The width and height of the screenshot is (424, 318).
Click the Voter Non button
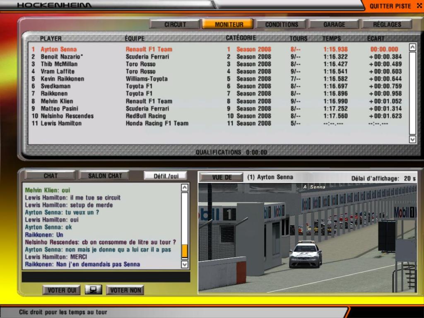tap(125, 290)
